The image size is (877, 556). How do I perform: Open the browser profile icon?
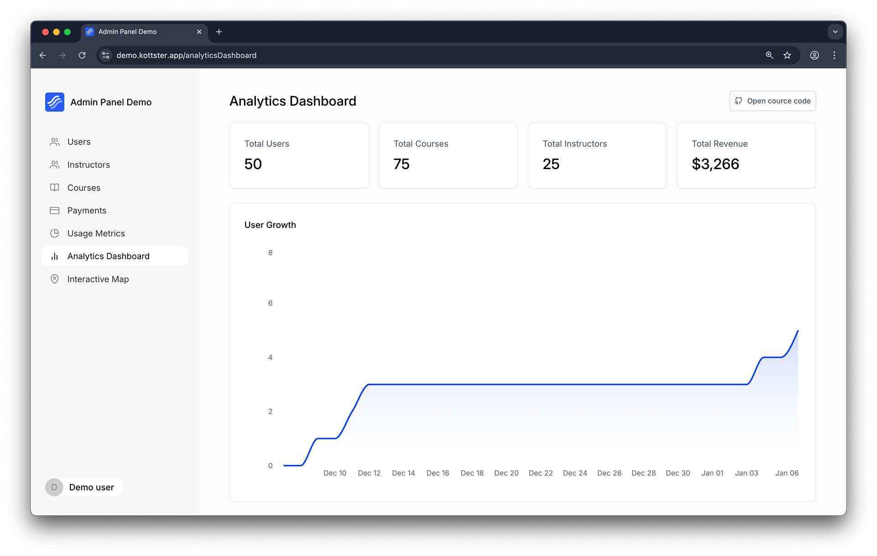815,55
